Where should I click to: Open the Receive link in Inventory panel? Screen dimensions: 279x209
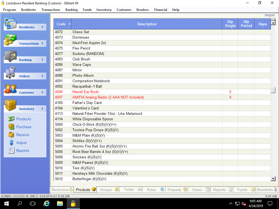coord(23,135)
